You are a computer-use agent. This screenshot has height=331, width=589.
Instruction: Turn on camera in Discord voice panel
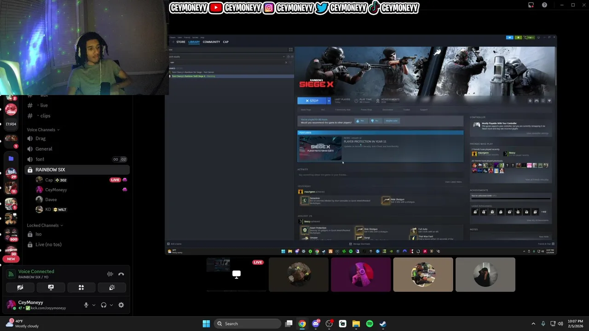[x=20, y=287]
